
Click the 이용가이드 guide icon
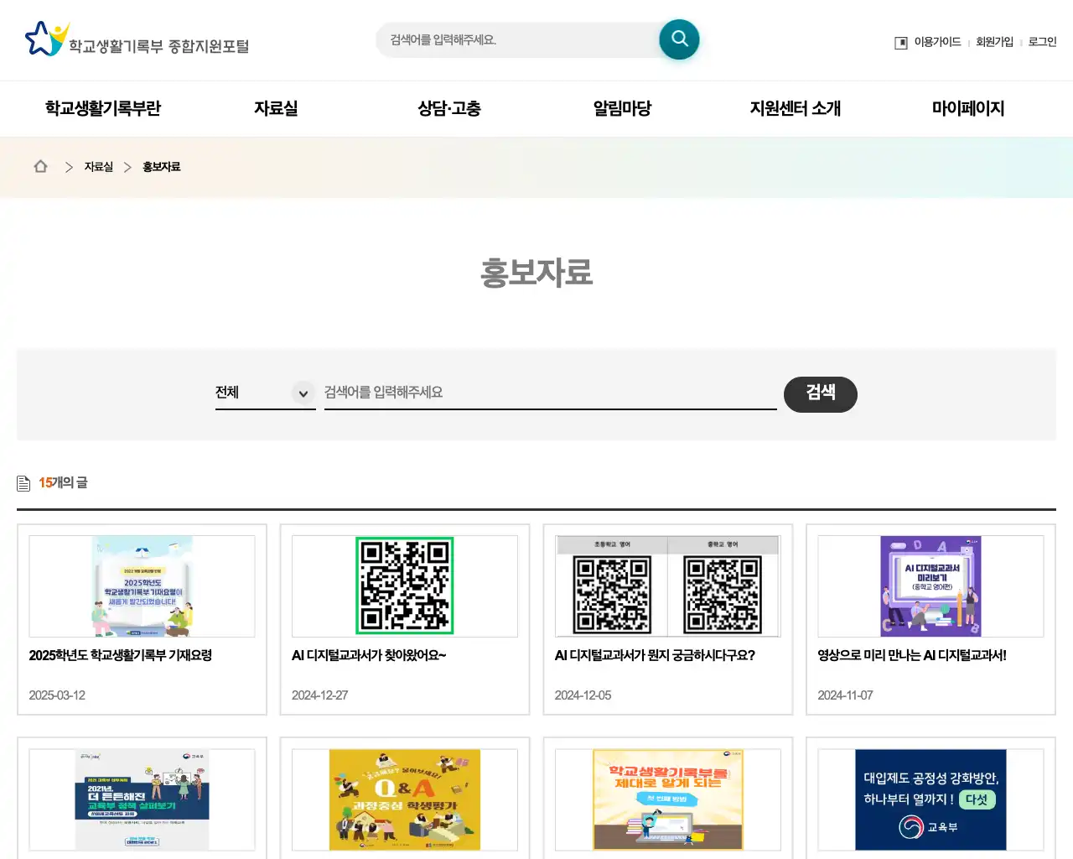pos(901,43)
